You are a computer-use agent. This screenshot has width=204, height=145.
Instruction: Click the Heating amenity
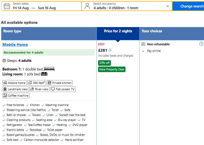(x=62, y=125)
